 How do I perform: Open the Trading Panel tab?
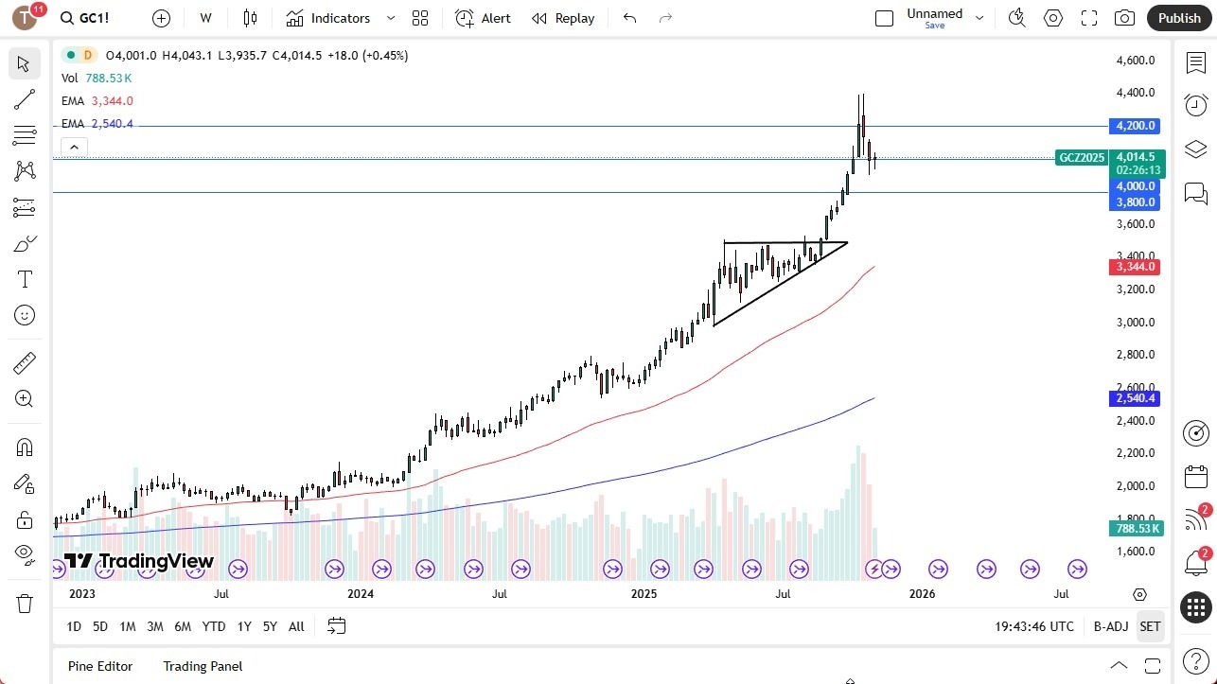pos(202,666)
